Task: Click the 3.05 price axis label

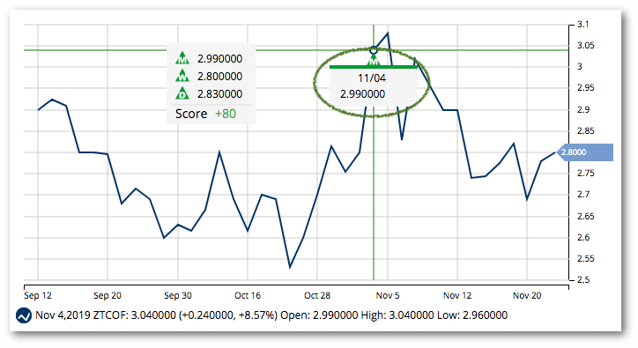Action: pyautogui.click(x=585, y=46)
